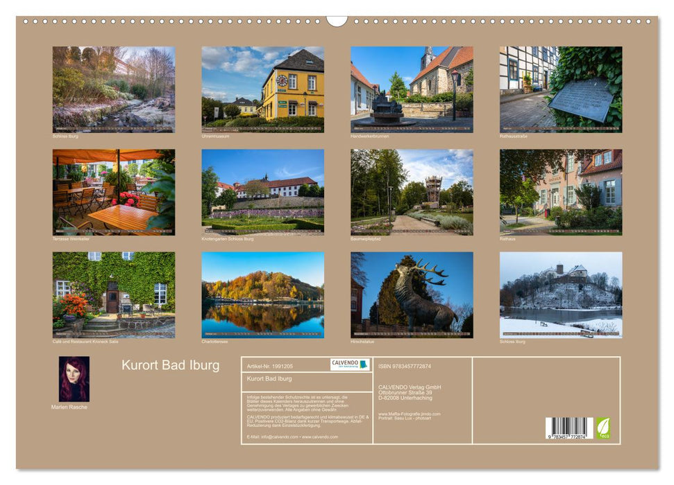
Task: Visit the www.MaRa-Fotografie.jimdo.com link
Action: point(411,414)
